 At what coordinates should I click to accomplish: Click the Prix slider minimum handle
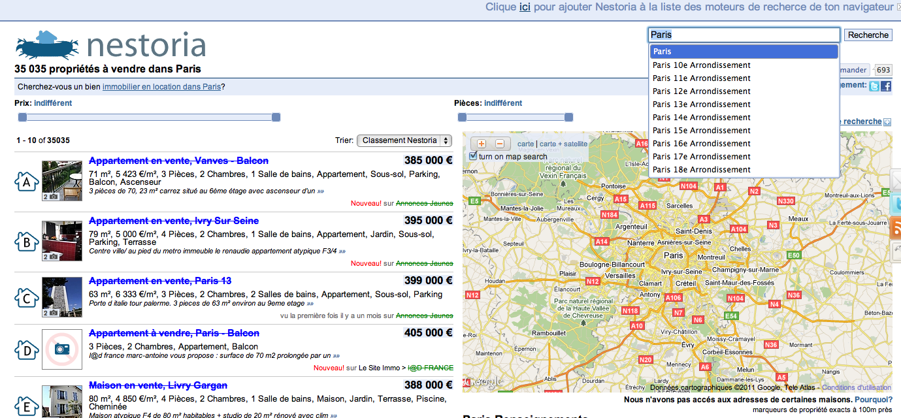click(22, 118)
